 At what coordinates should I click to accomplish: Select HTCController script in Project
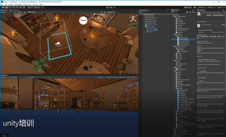(x=184, y=39)
